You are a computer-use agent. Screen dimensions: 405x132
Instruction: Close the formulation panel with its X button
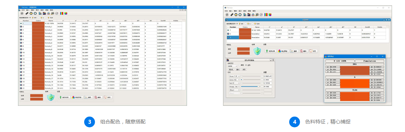[273, 60]
